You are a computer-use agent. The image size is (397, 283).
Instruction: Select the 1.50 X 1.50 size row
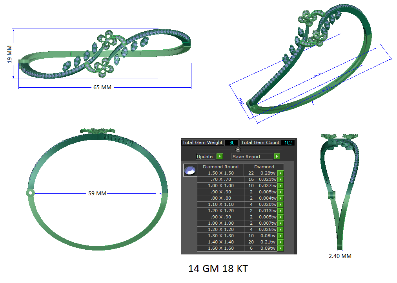pyautogui.click(x=220, y=173)
